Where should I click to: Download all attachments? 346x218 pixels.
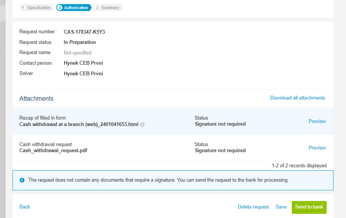(x=297, y=98)
